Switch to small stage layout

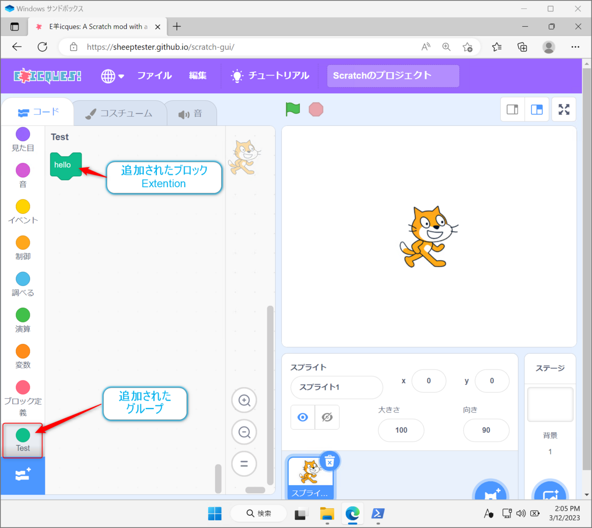point(513,109)
